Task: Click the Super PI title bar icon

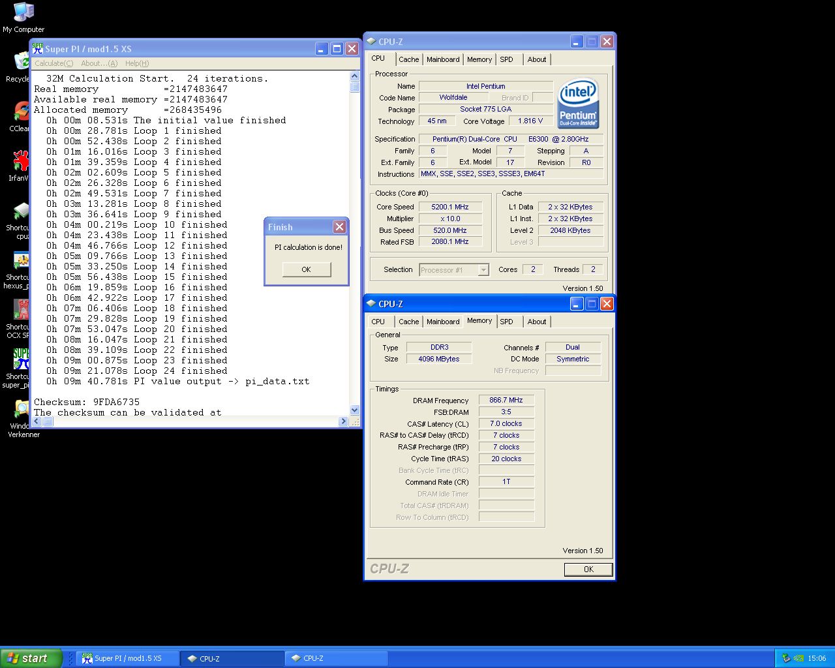Action: coord(38,48)
